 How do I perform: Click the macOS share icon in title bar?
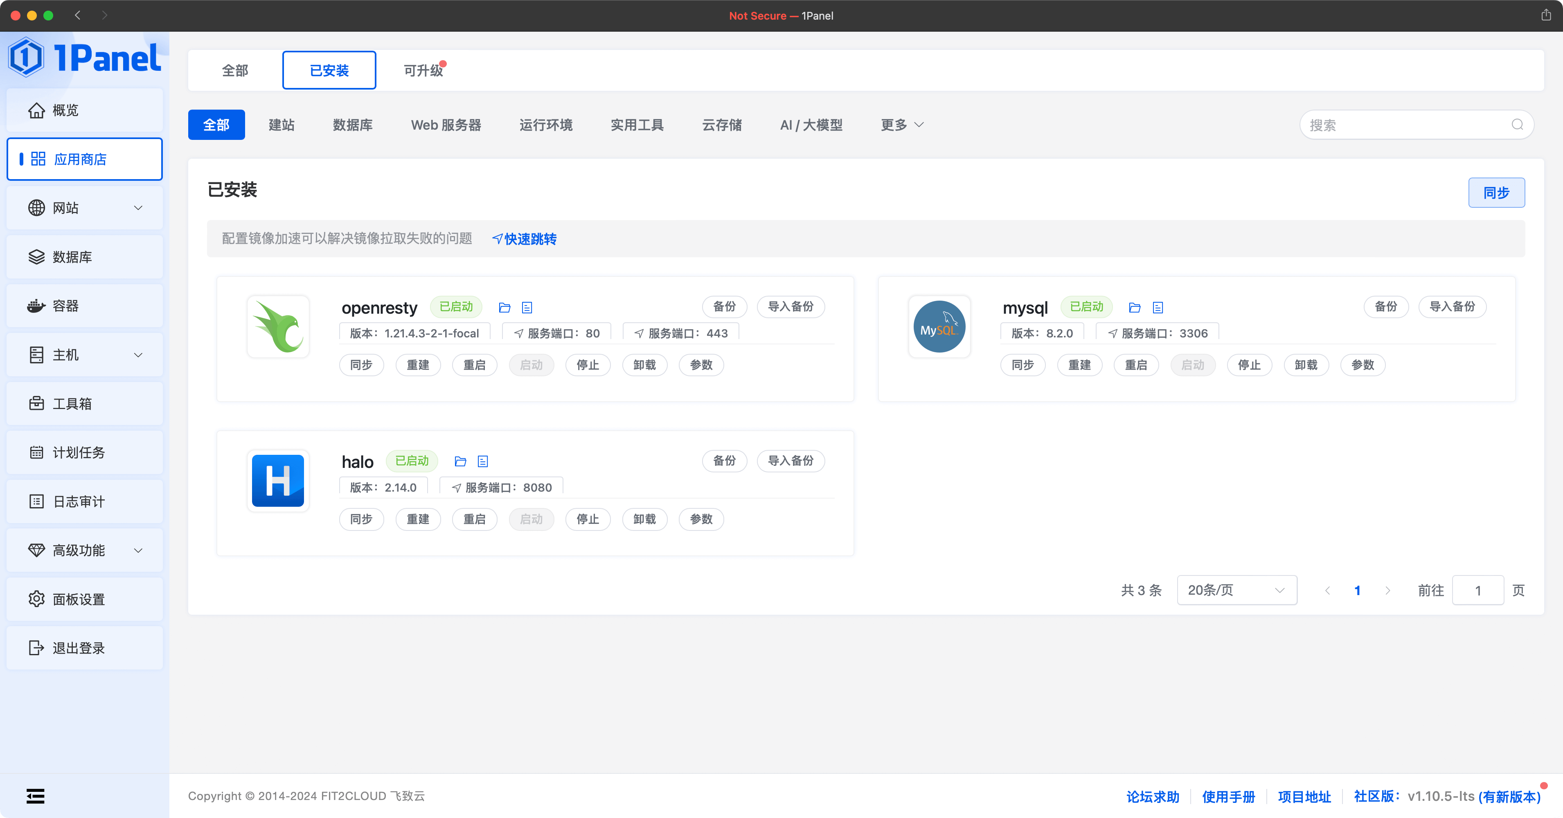1545,15
